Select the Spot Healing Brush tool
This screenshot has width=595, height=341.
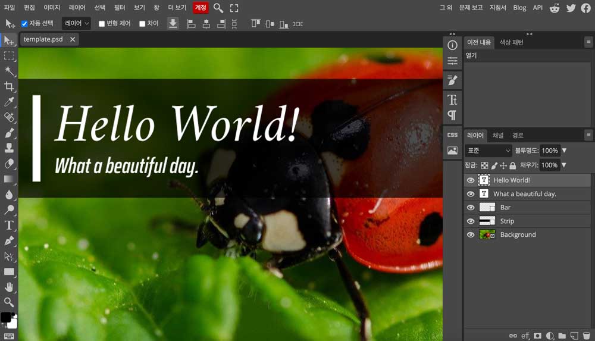[x=9, y=117]
